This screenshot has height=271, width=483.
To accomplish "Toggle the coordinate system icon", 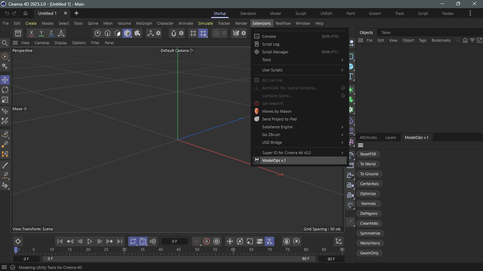I will [61, 33].
